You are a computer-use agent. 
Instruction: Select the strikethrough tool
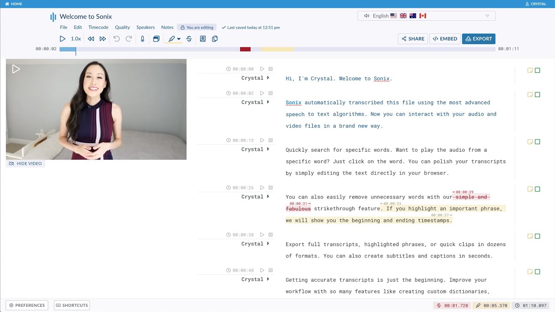click(x=189, y=39)
